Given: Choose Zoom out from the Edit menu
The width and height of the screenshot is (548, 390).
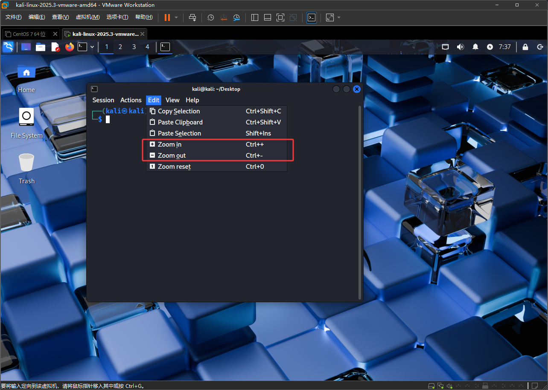Looking at the screenshot, I should [216, 156].
